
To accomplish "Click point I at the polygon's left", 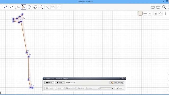I will [13, 19].
